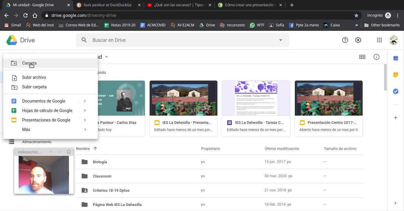
Task: Bookmark this page with star icon
Action: [x=356, y=15]
